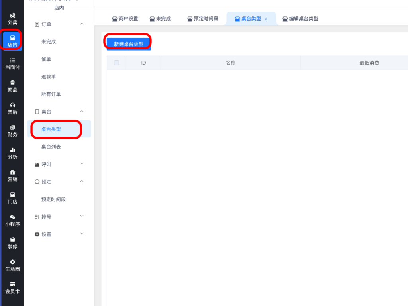Viewport: 408px width, 306px height.
Task: Click the 售后 after-sales headset icon
Action: click(x=12, y=108)
